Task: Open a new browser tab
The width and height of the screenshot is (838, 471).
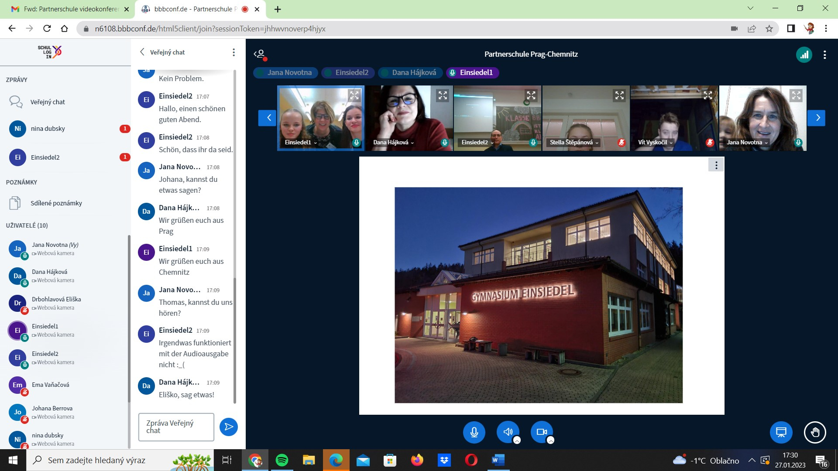Action: coord(278,9)
